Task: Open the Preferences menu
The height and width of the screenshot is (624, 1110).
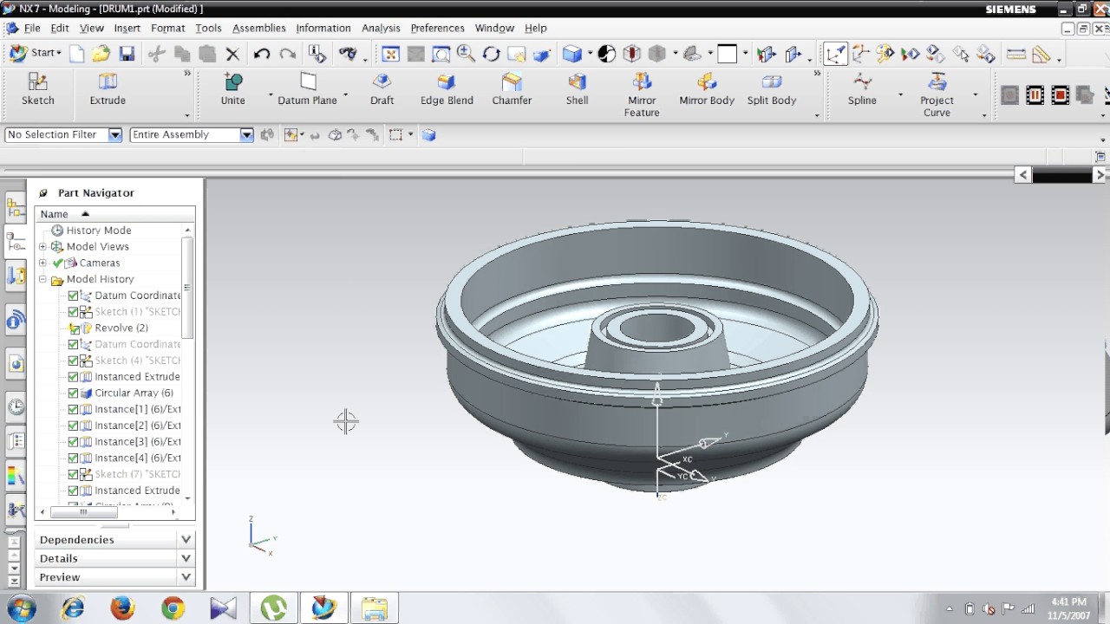Action: (x=437, y=28)
